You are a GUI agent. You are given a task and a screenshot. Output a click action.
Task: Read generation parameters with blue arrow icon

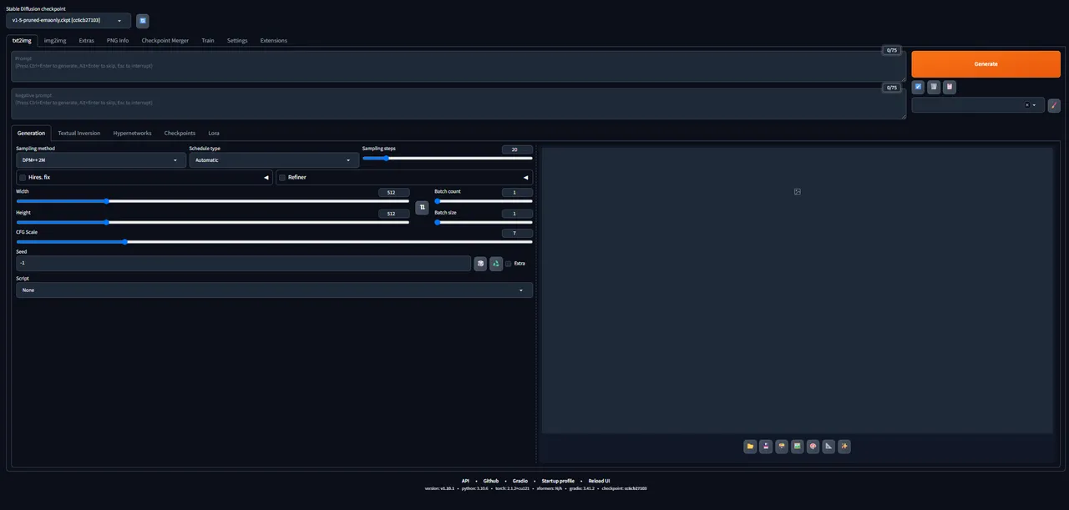pyautogui.click(x=918, y=87)
